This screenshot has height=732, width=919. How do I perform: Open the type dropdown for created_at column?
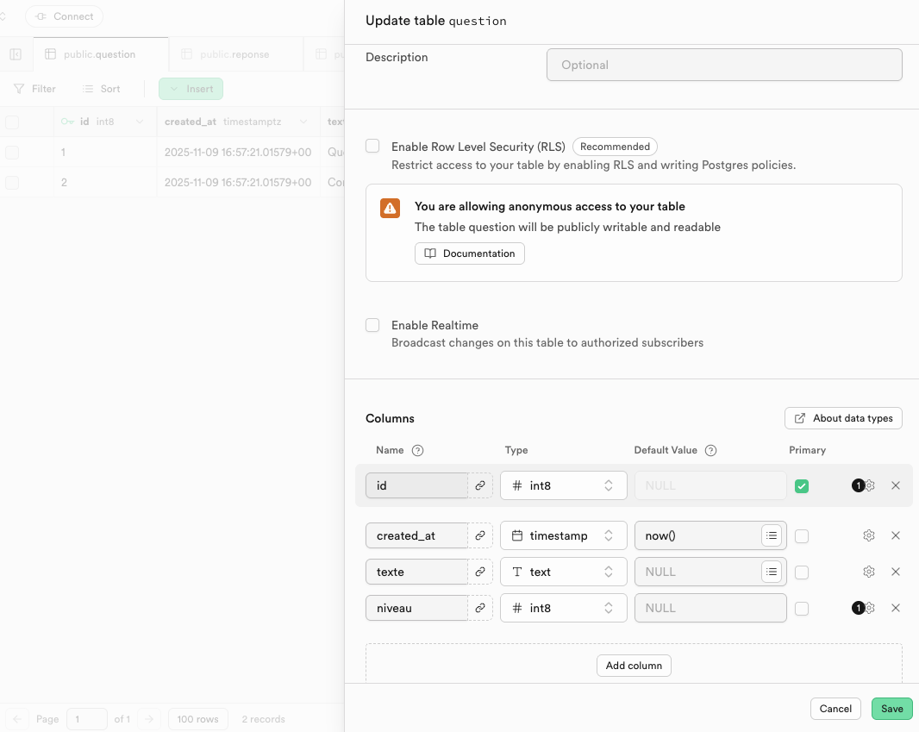pos(563,535)
